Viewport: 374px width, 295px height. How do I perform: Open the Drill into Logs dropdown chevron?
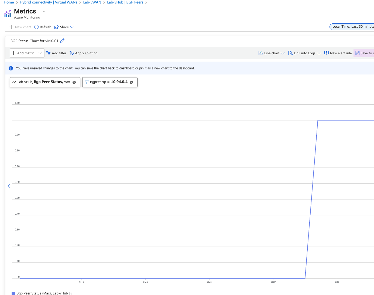[x=319, y=53]
